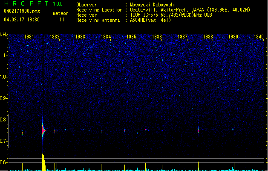
Task: Click the 1939 time axis label
Action: pos(233,36)
